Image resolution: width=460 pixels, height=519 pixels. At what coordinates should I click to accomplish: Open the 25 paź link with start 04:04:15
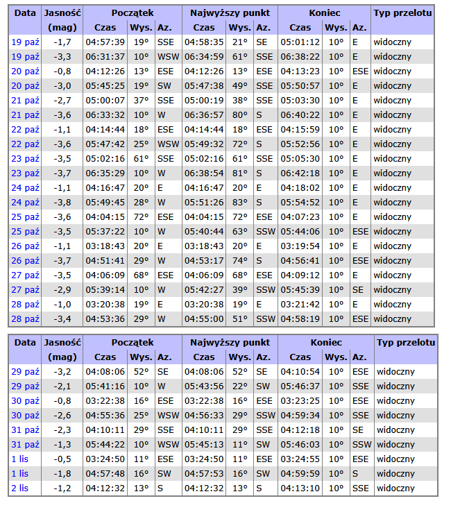click(25, 216)
